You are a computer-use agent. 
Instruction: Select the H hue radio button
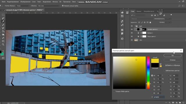[x=152, y=75]
